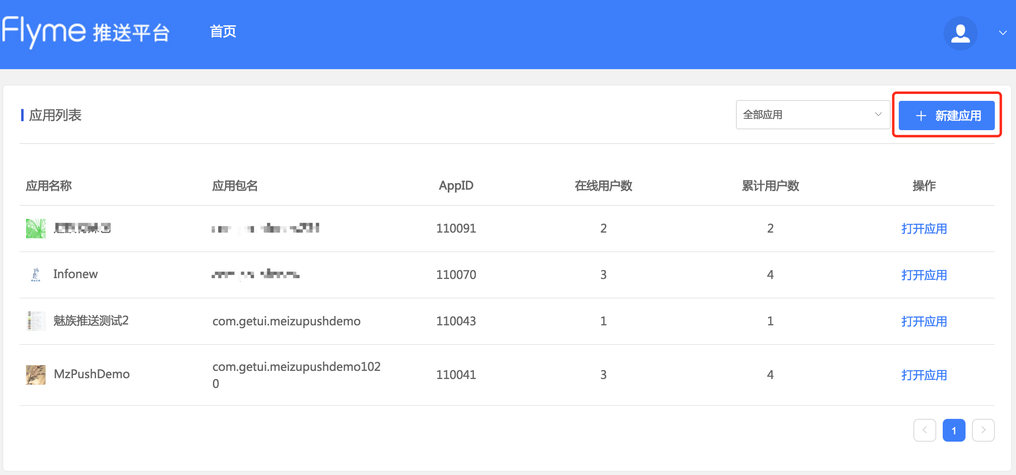
Task: Open the 首页 menu item
Action: click(x=223, y=31)
